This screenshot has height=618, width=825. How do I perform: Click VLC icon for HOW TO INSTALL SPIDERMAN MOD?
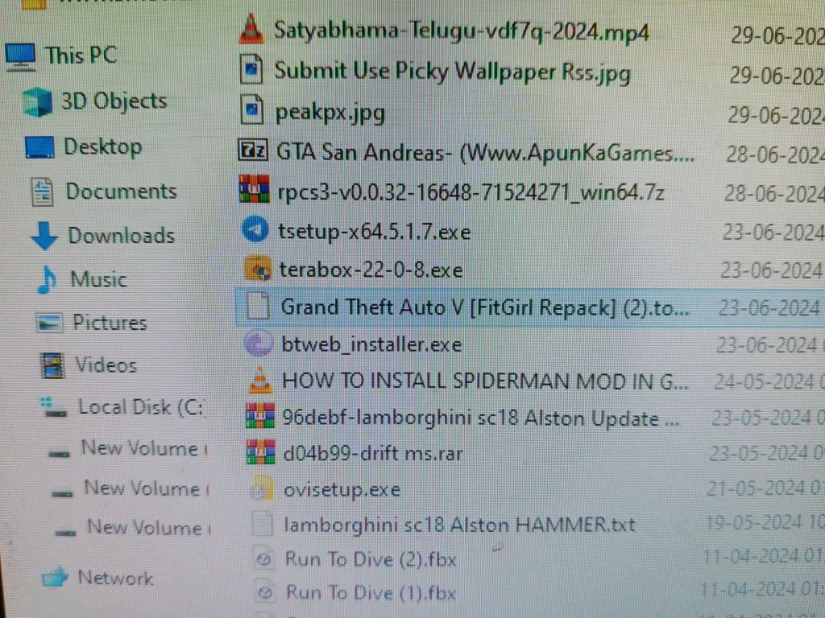(259, 380)
